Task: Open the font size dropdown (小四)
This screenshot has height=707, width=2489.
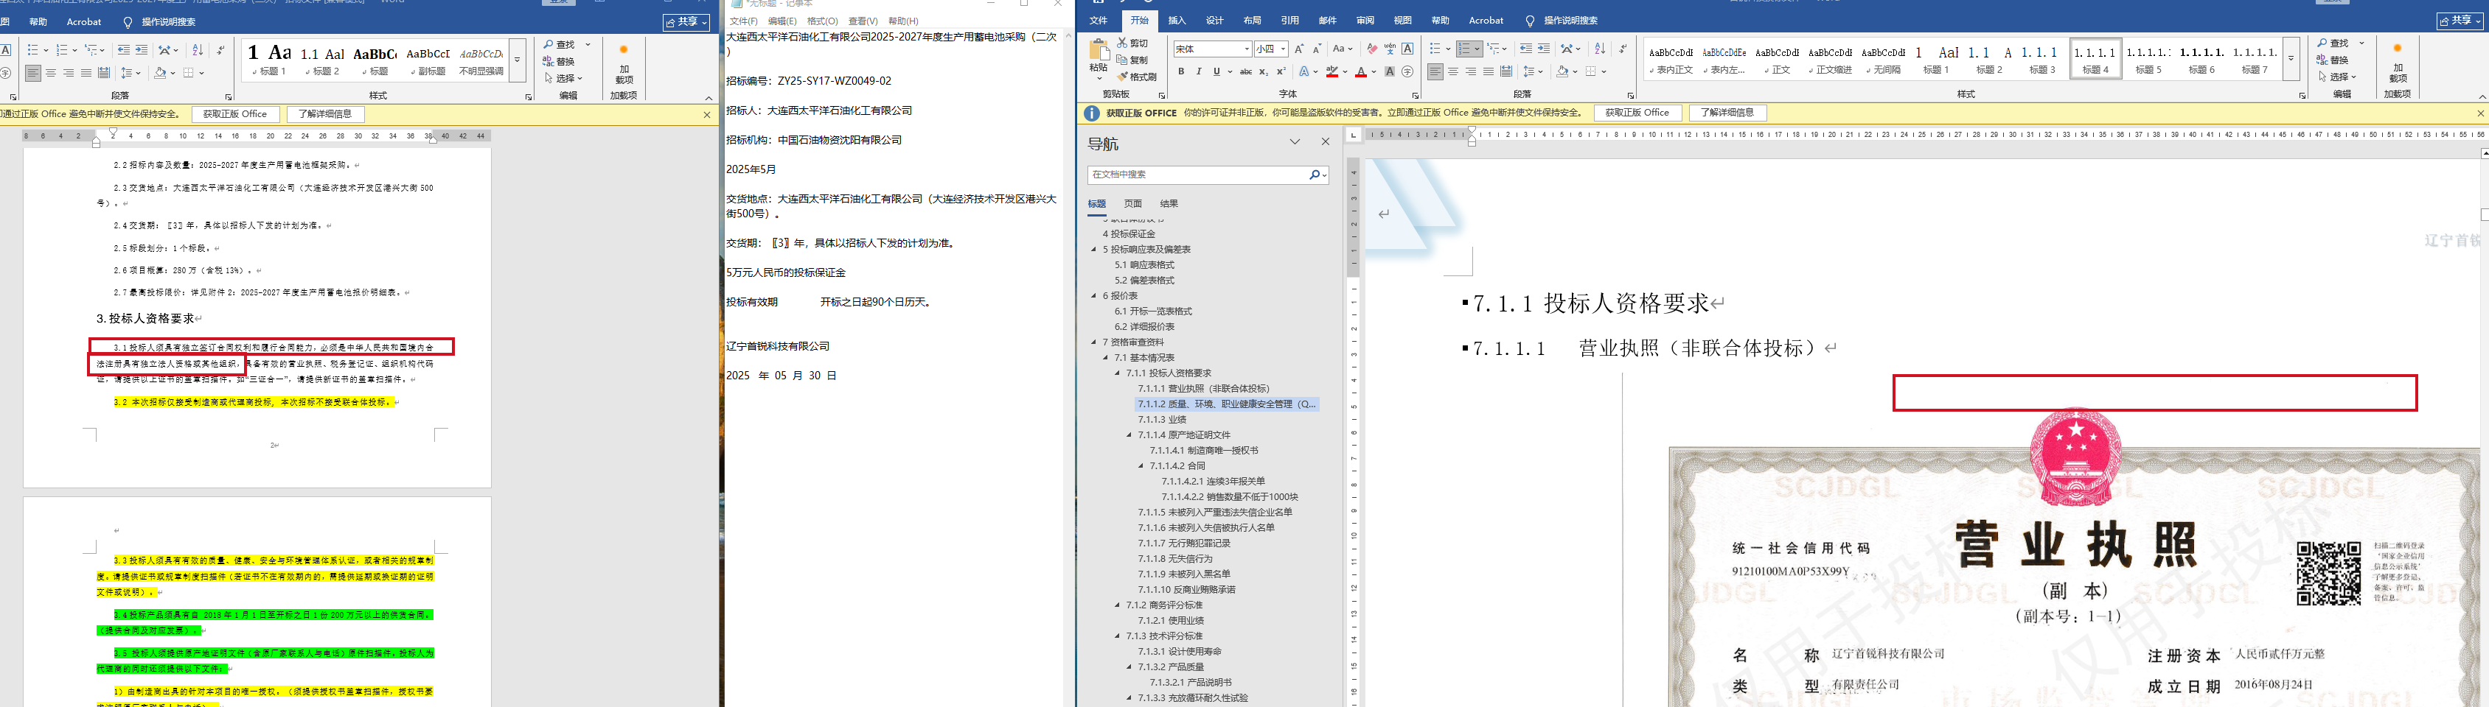Action: point(1283,49)
